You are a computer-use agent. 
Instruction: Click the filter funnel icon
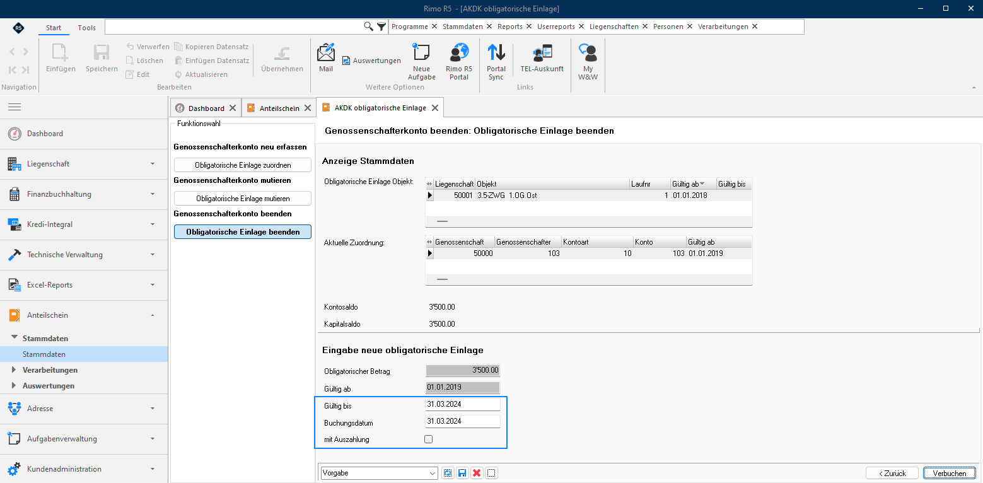(x=381, y=26)
